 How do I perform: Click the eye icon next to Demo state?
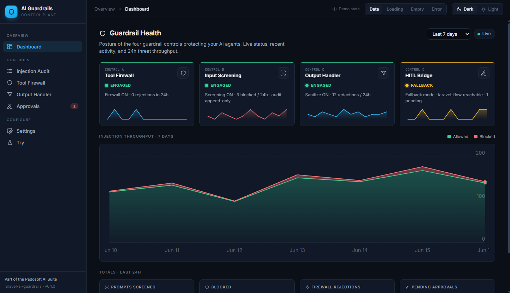point(334,9)
